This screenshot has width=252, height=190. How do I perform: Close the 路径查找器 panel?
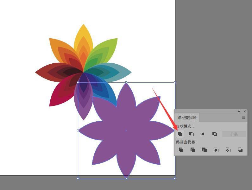coord(245,111)
